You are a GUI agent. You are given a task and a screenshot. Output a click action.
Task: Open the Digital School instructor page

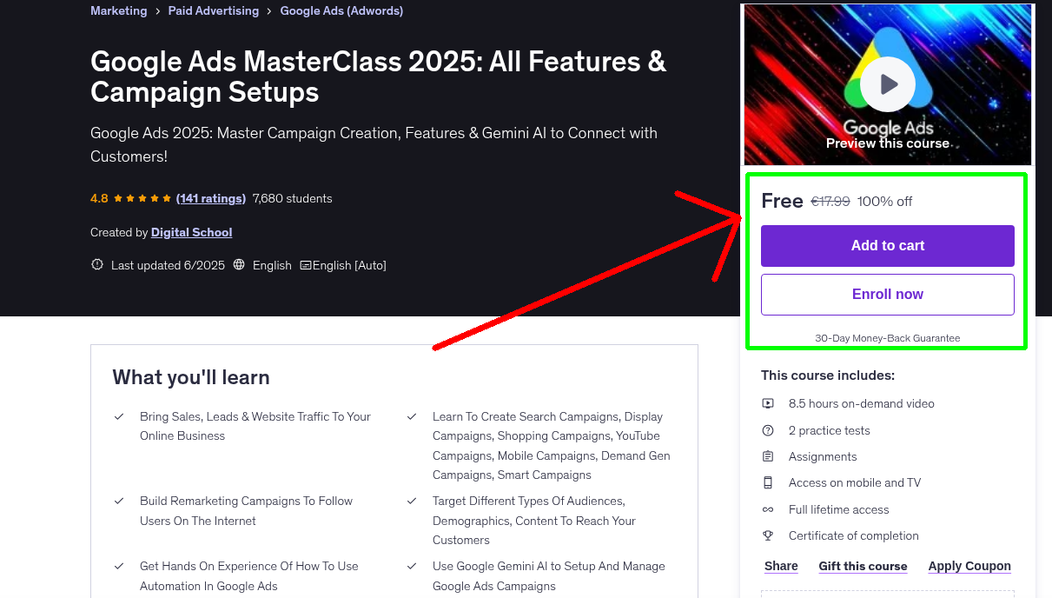[191, 232]
